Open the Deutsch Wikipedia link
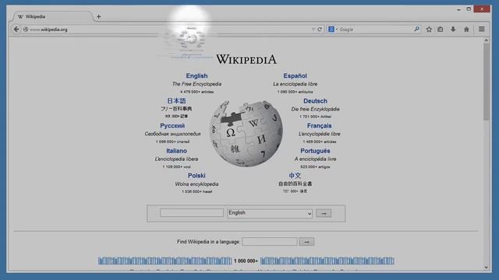Image resolution: width=499 pixels, height=280 pixels. click(315, 101)
